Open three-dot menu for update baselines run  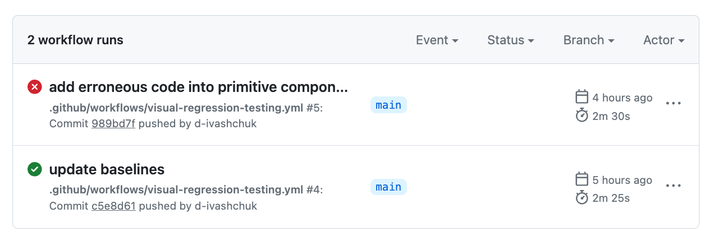(673, 186)
